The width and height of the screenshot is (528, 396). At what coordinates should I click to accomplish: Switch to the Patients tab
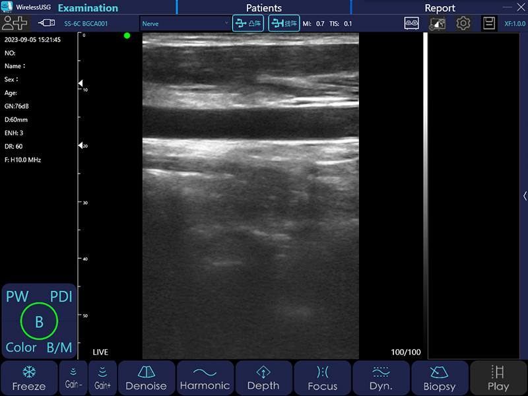coord(263,8)
